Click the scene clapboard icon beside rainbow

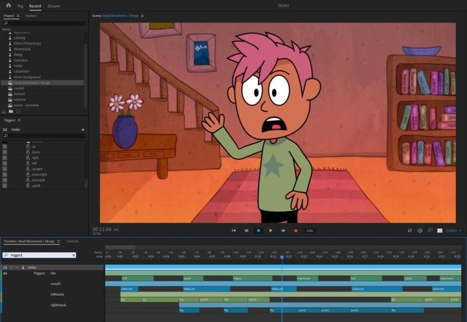10,100
